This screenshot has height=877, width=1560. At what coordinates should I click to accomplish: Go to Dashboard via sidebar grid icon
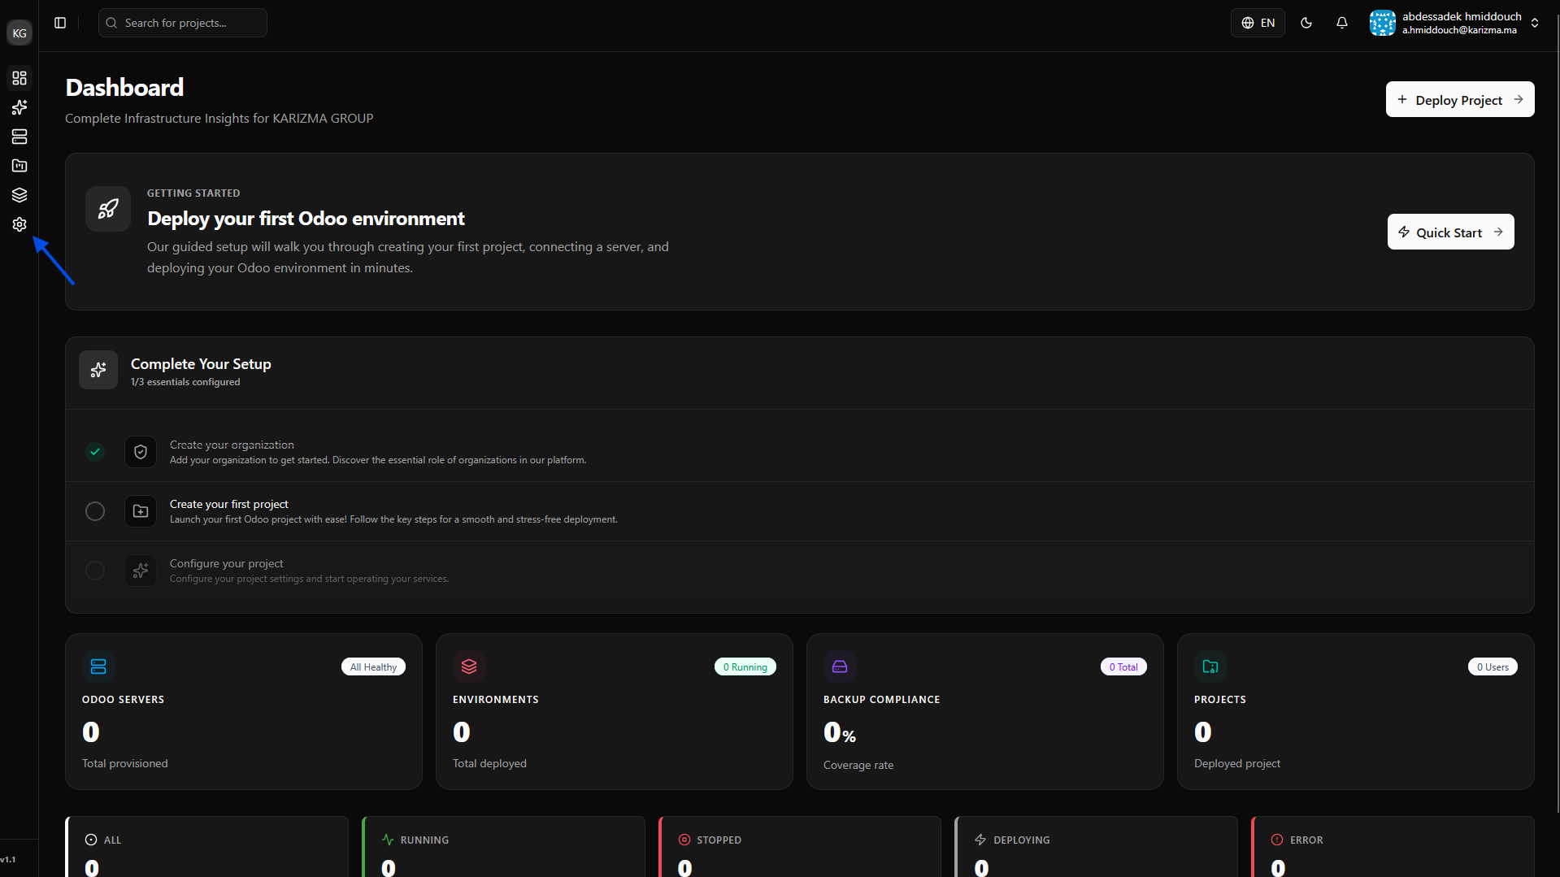(20, 78)
